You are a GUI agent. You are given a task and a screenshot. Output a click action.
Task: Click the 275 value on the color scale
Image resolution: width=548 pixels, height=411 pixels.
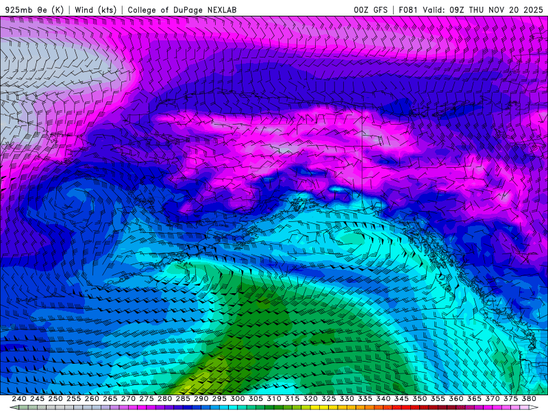[147, 399]
